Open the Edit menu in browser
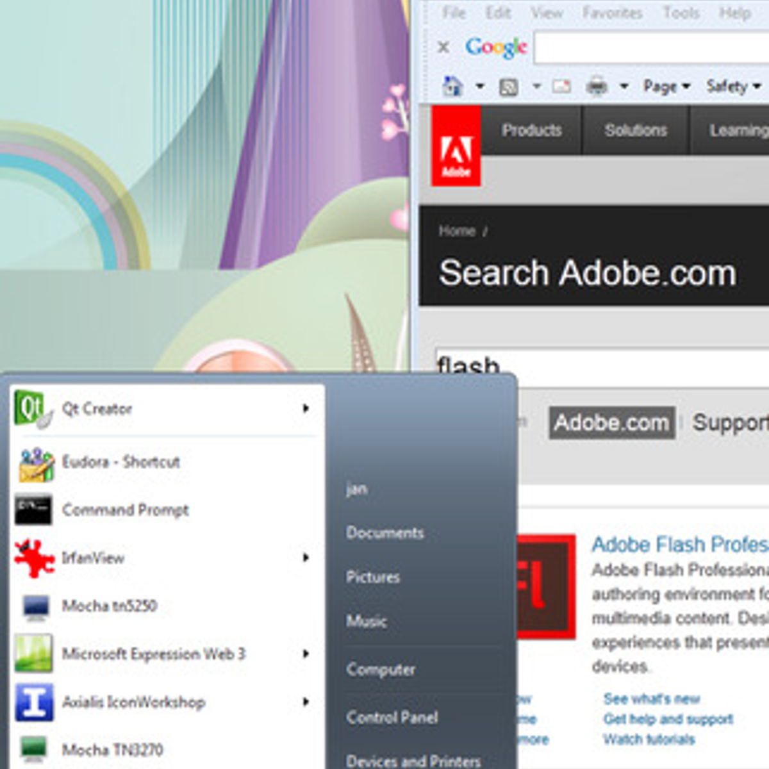Screen dimensions: 769x769 coord(498,13)
